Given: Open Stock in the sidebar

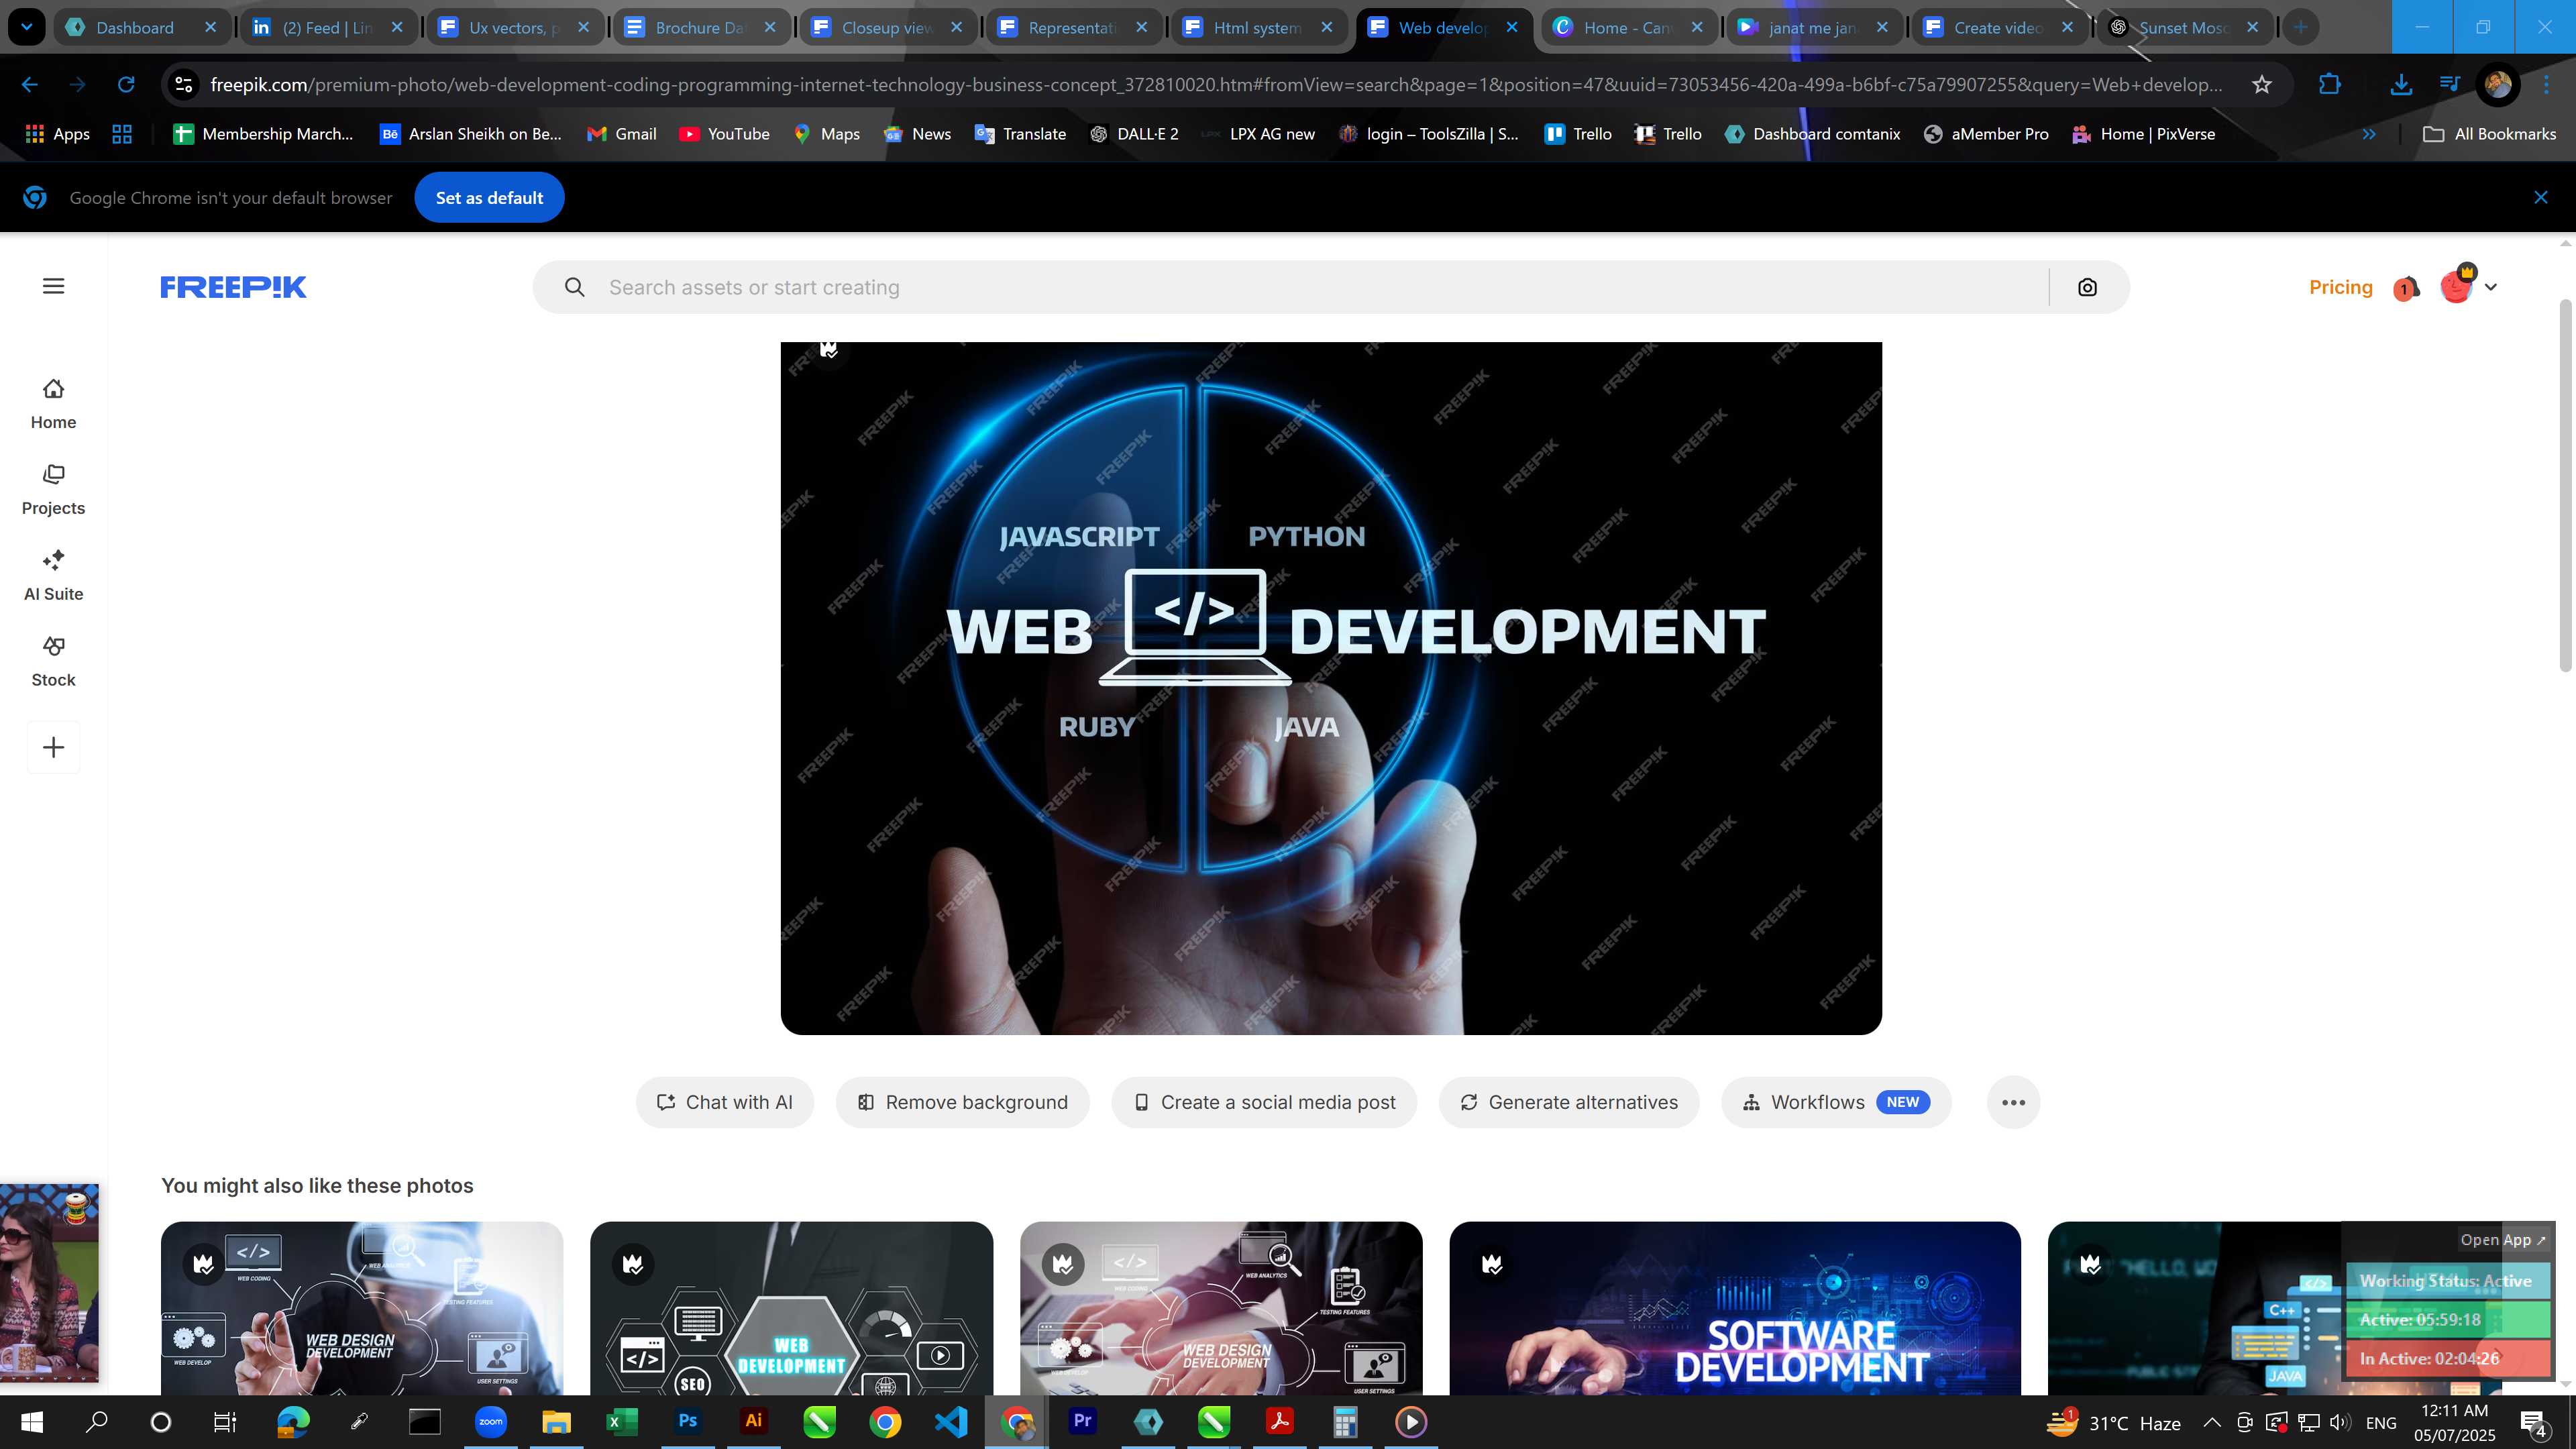Looking at the screenshot, I should 53,662.
